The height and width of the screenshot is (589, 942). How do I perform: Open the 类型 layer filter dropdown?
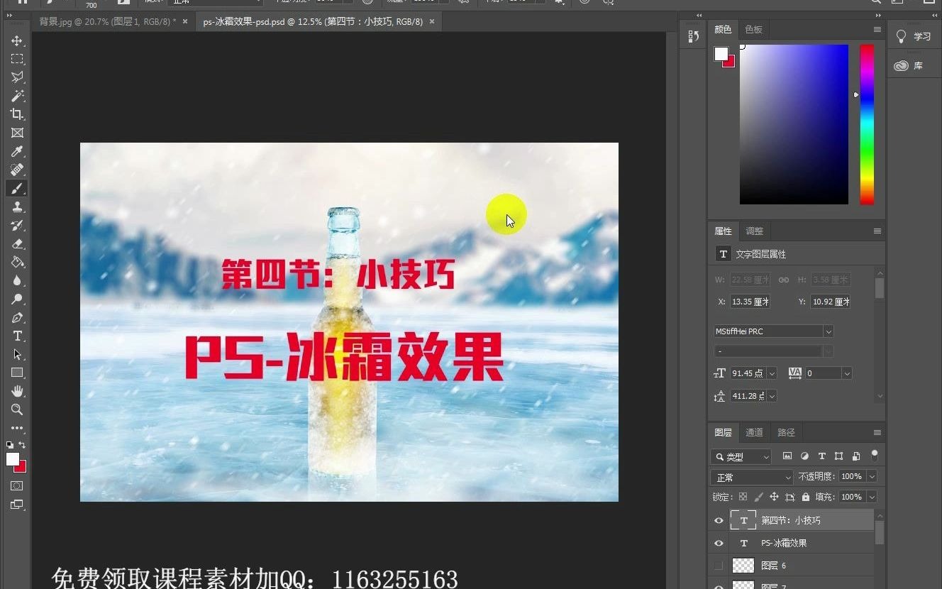pyautogui.click(x=741, y=456)
